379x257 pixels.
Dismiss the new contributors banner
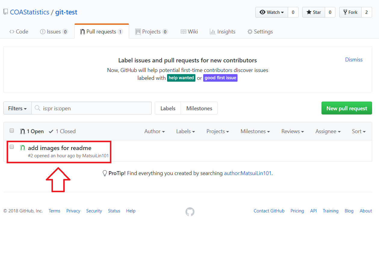click(x=354, y=60)
